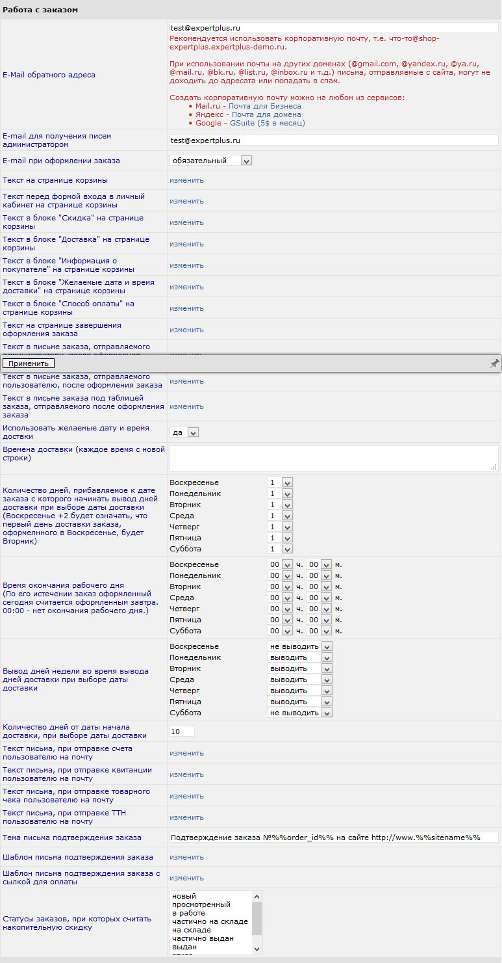Click изменить for the Доставка block text
Viewport: 502px width, 963px height.
point(186,244)
